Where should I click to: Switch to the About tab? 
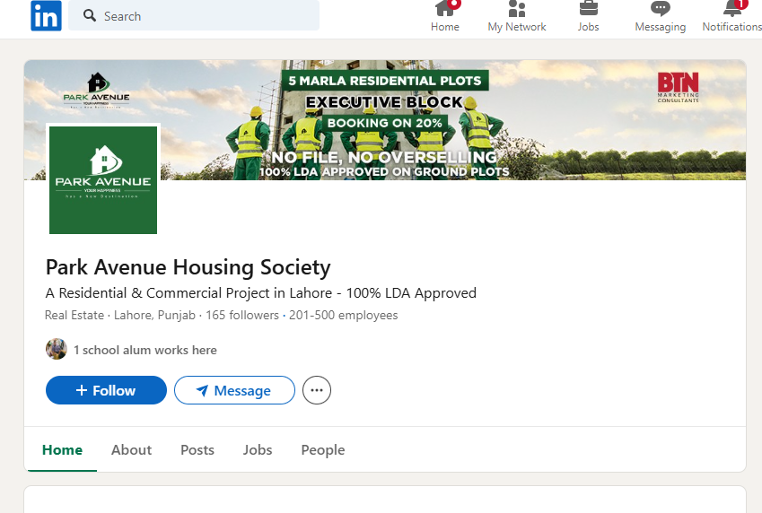[131, 449]
